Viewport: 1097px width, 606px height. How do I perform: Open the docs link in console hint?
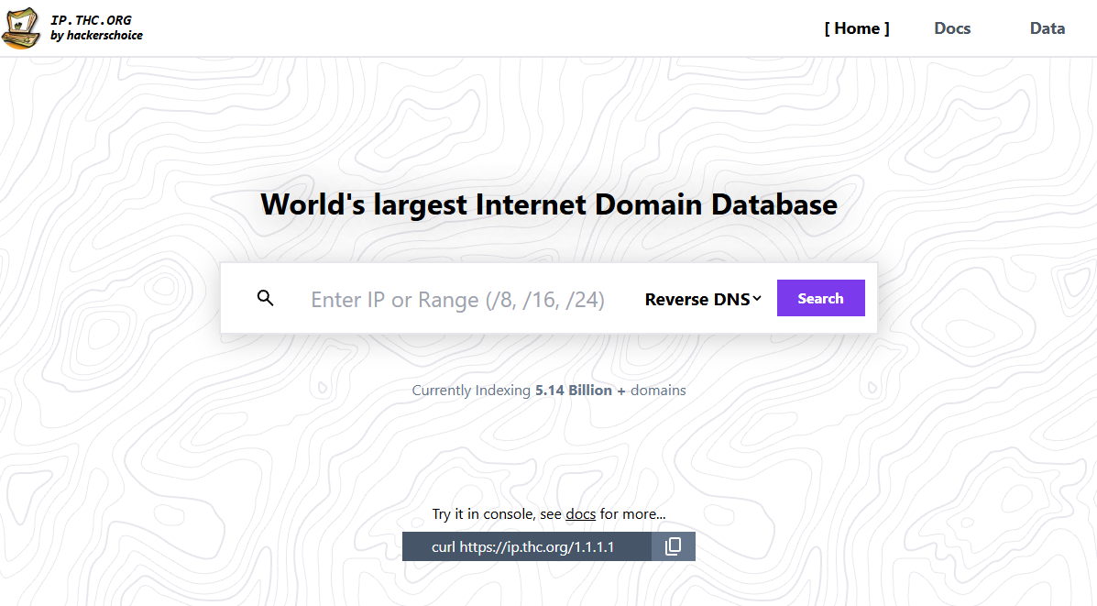click(580, 513)
